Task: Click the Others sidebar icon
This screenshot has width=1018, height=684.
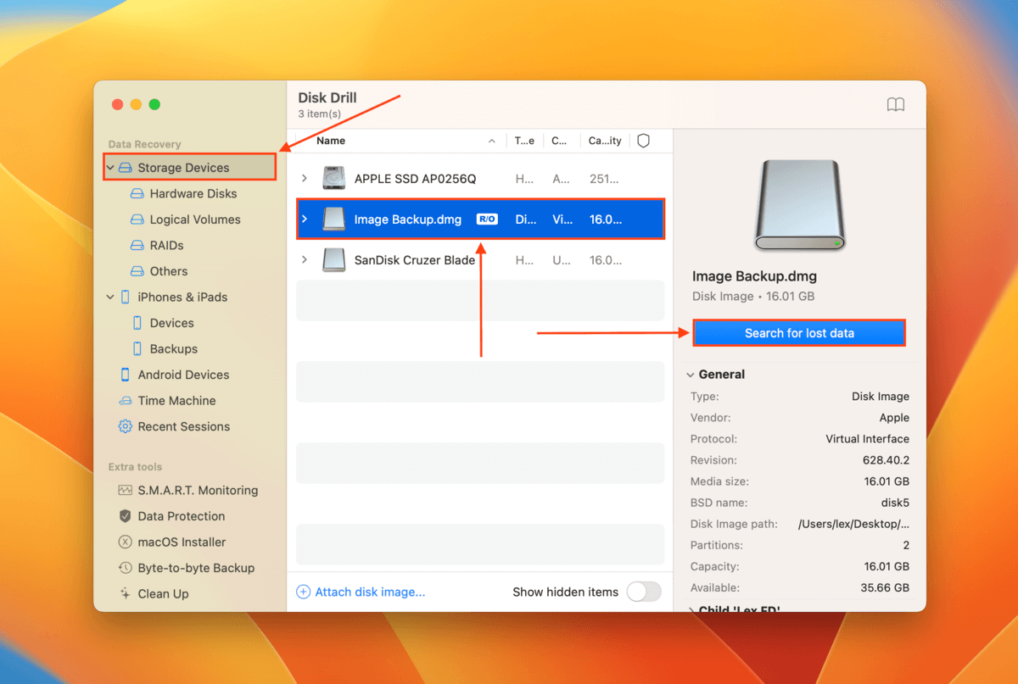Action: [x=137, y=271]
